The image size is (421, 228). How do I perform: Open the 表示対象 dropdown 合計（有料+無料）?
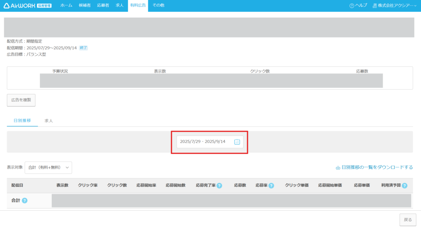pos(48,167)
